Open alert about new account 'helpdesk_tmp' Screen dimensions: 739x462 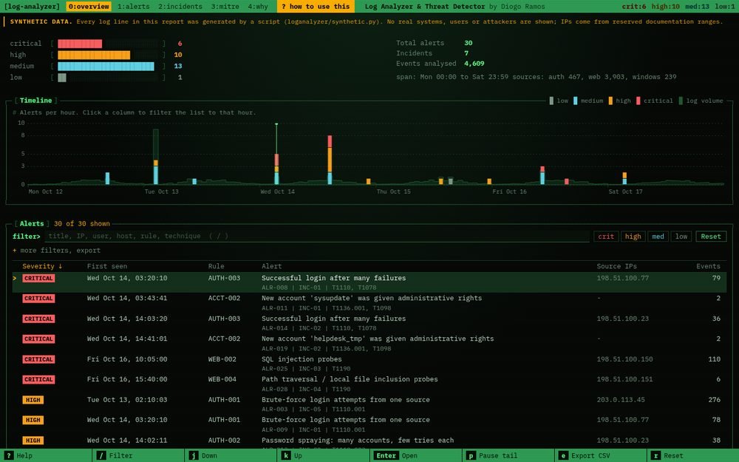point(369,343)
